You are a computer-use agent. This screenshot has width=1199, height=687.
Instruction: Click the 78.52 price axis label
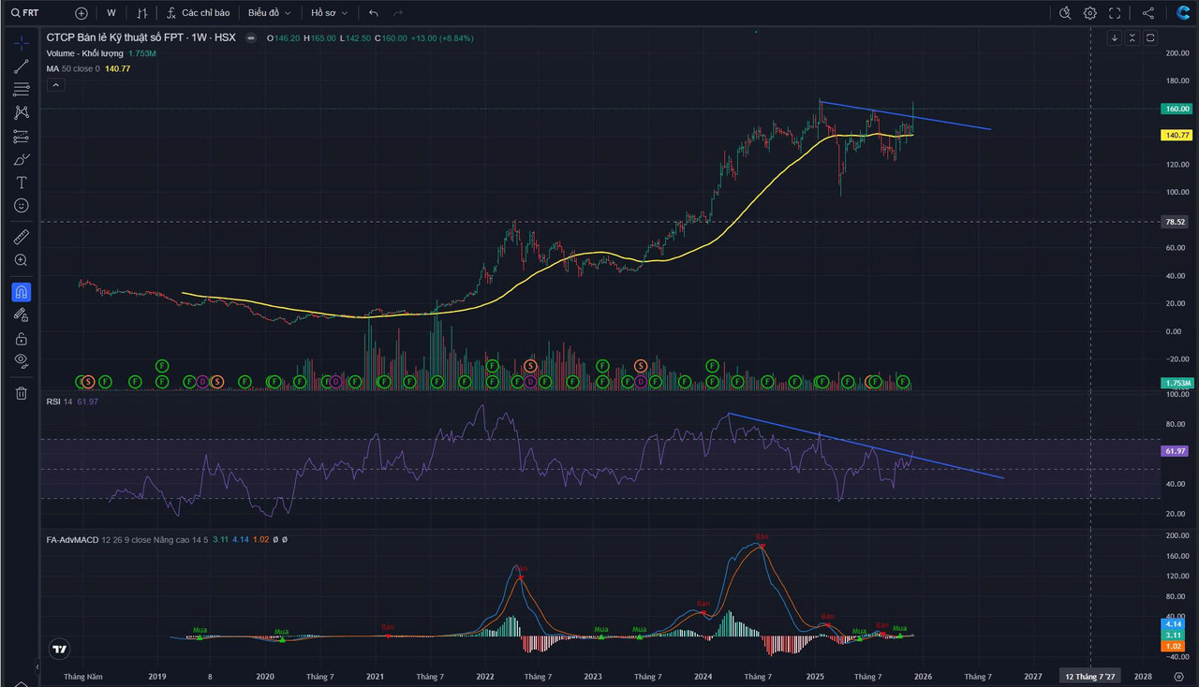point(1177,222)
